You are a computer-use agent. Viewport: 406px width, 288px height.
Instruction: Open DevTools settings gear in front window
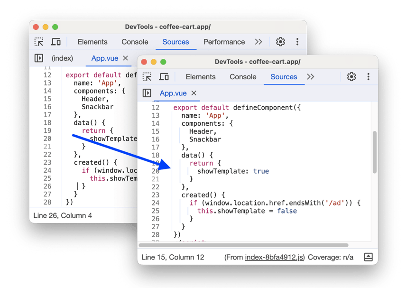point(351,76)
